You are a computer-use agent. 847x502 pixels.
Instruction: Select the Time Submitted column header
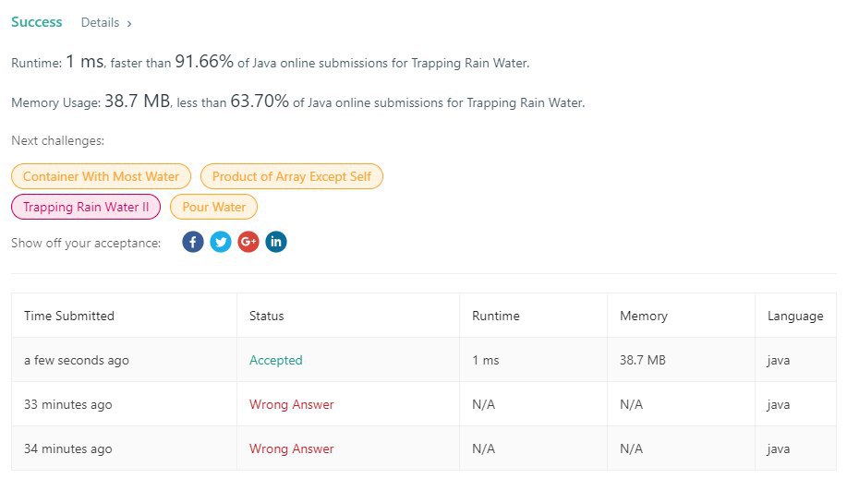click(x=69, y=316)
